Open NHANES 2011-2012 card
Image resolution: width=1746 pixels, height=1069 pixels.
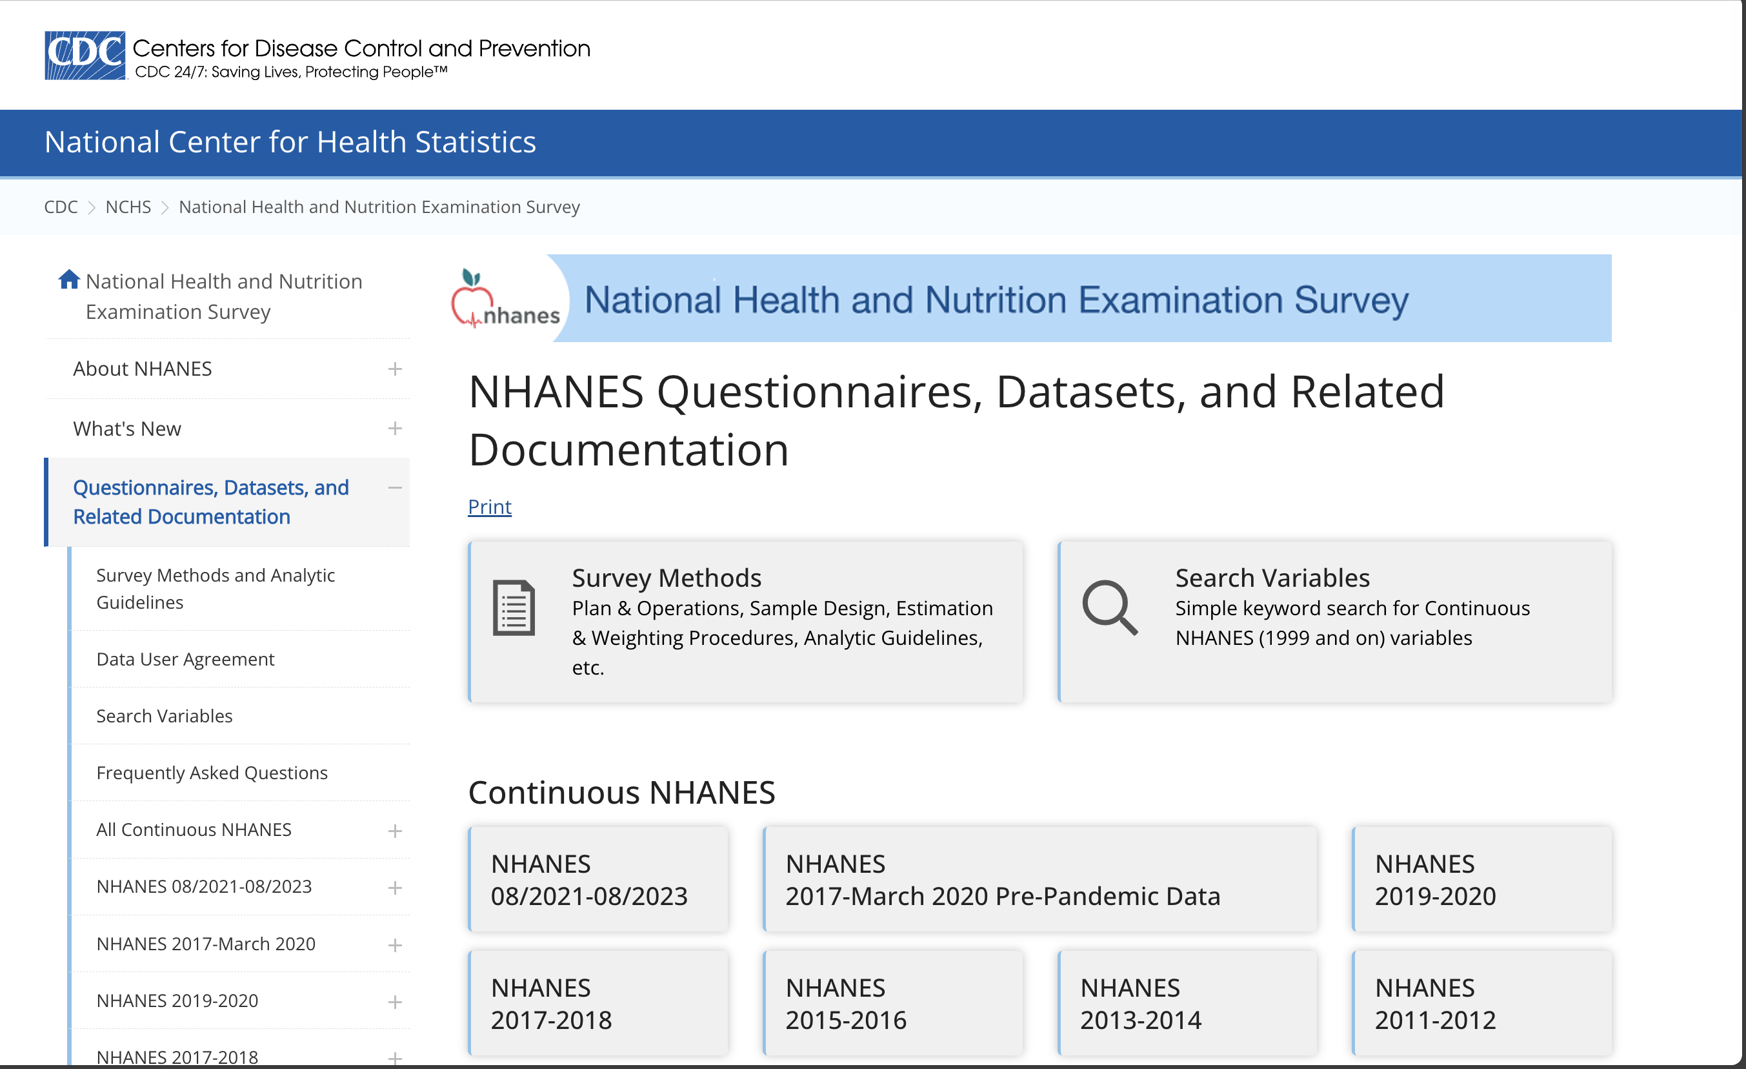1482,1003
